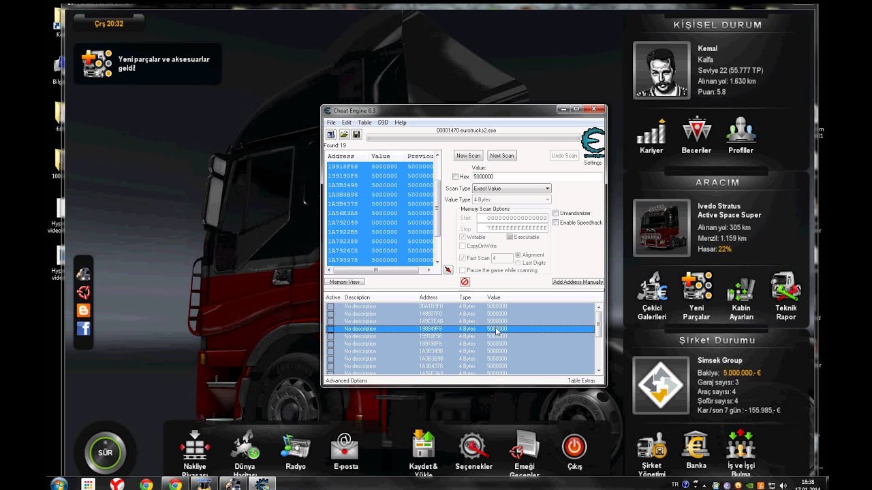Open the Table menu
This screenshot has width=872, height=490.
click(365, 122)
